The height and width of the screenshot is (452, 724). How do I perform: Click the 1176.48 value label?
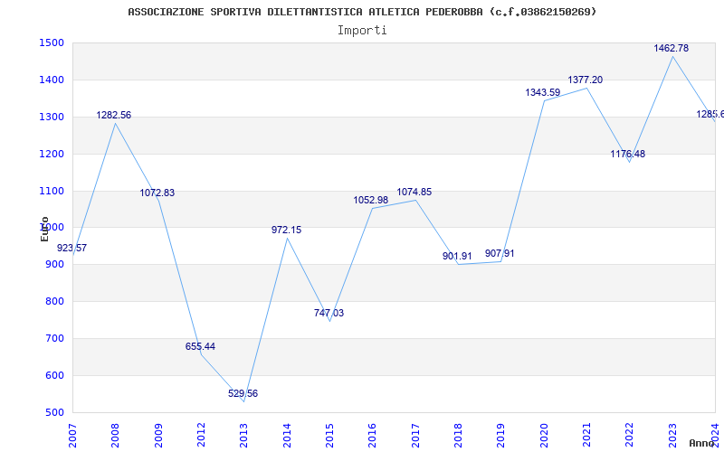click(628, 154)
